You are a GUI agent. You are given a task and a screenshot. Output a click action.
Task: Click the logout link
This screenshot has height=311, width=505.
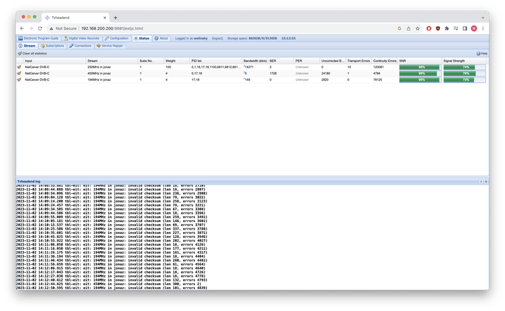pyautogui.click(x=217, y=38)
